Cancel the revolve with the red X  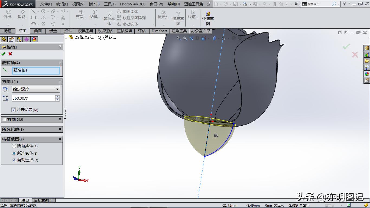click(x=10, y=54)
